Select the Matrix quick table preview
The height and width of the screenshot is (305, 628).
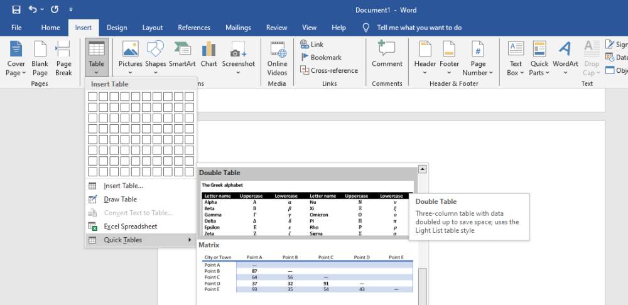307,269
